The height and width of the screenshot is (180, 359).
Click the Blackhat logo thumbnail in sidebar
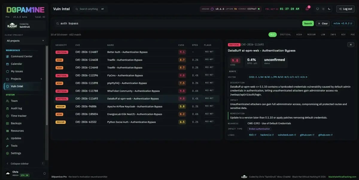(12, 26)
